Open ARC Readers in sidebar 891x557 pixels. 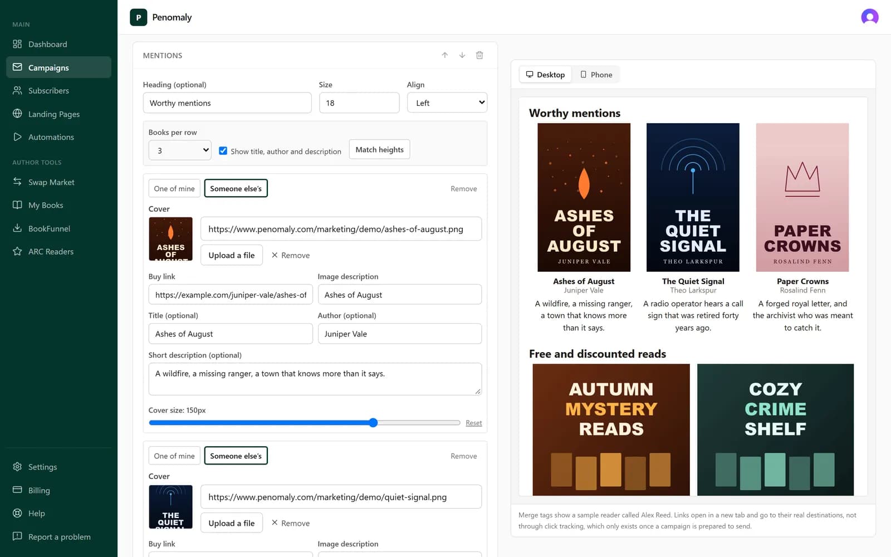coord(58,251)
